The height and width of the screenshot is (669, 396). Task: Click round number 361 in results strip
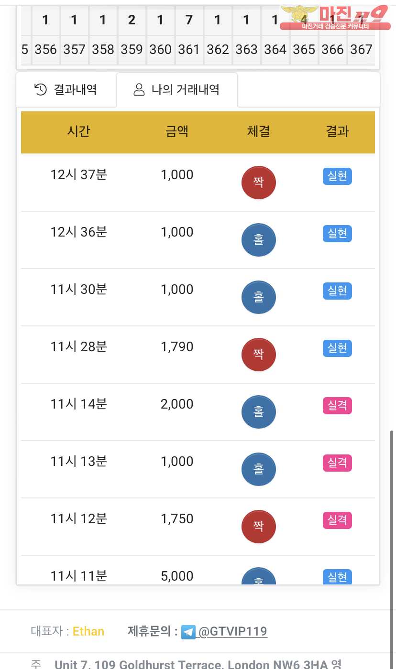(189, 49)
